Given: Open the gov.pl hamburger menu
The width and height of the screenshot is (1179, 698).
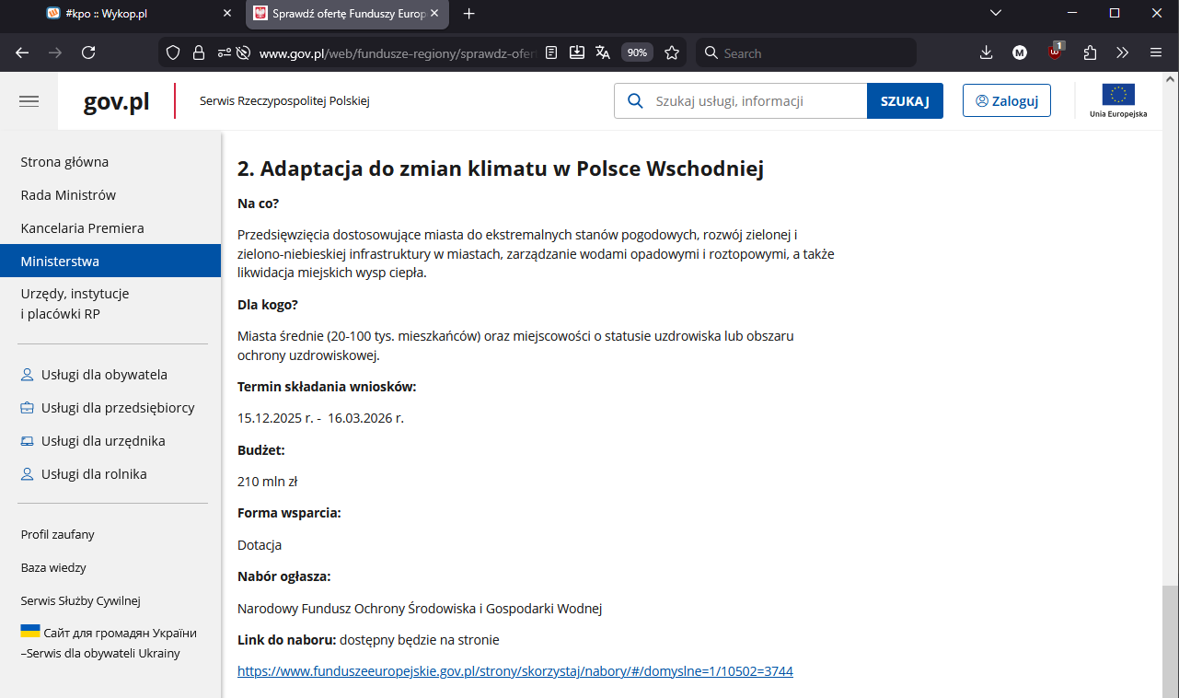Looking at the screenshot, I should [29, 101].
